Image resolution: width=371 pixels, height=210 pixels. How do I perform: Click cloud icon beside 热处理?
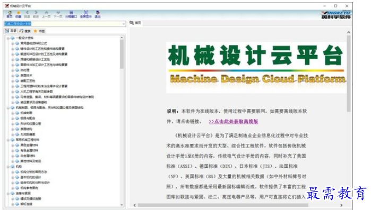tap(17, 70)
